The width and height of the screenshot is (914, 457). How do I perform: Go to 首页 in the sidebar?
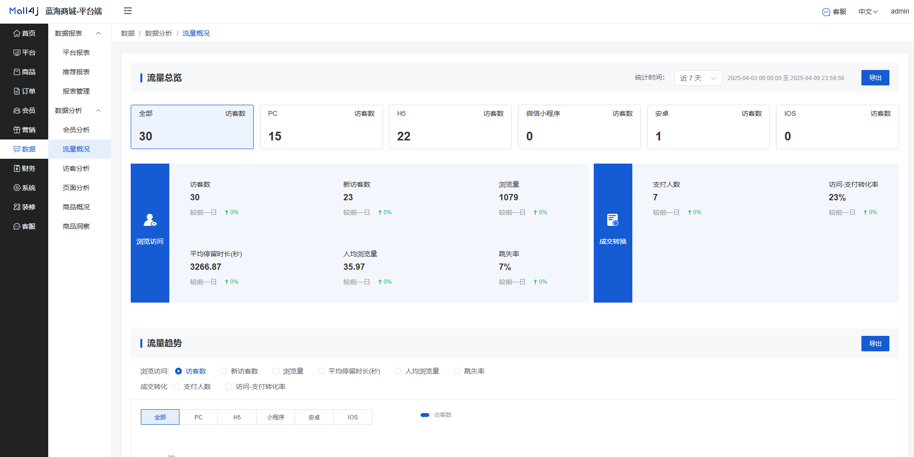click(x=24, y=33)
